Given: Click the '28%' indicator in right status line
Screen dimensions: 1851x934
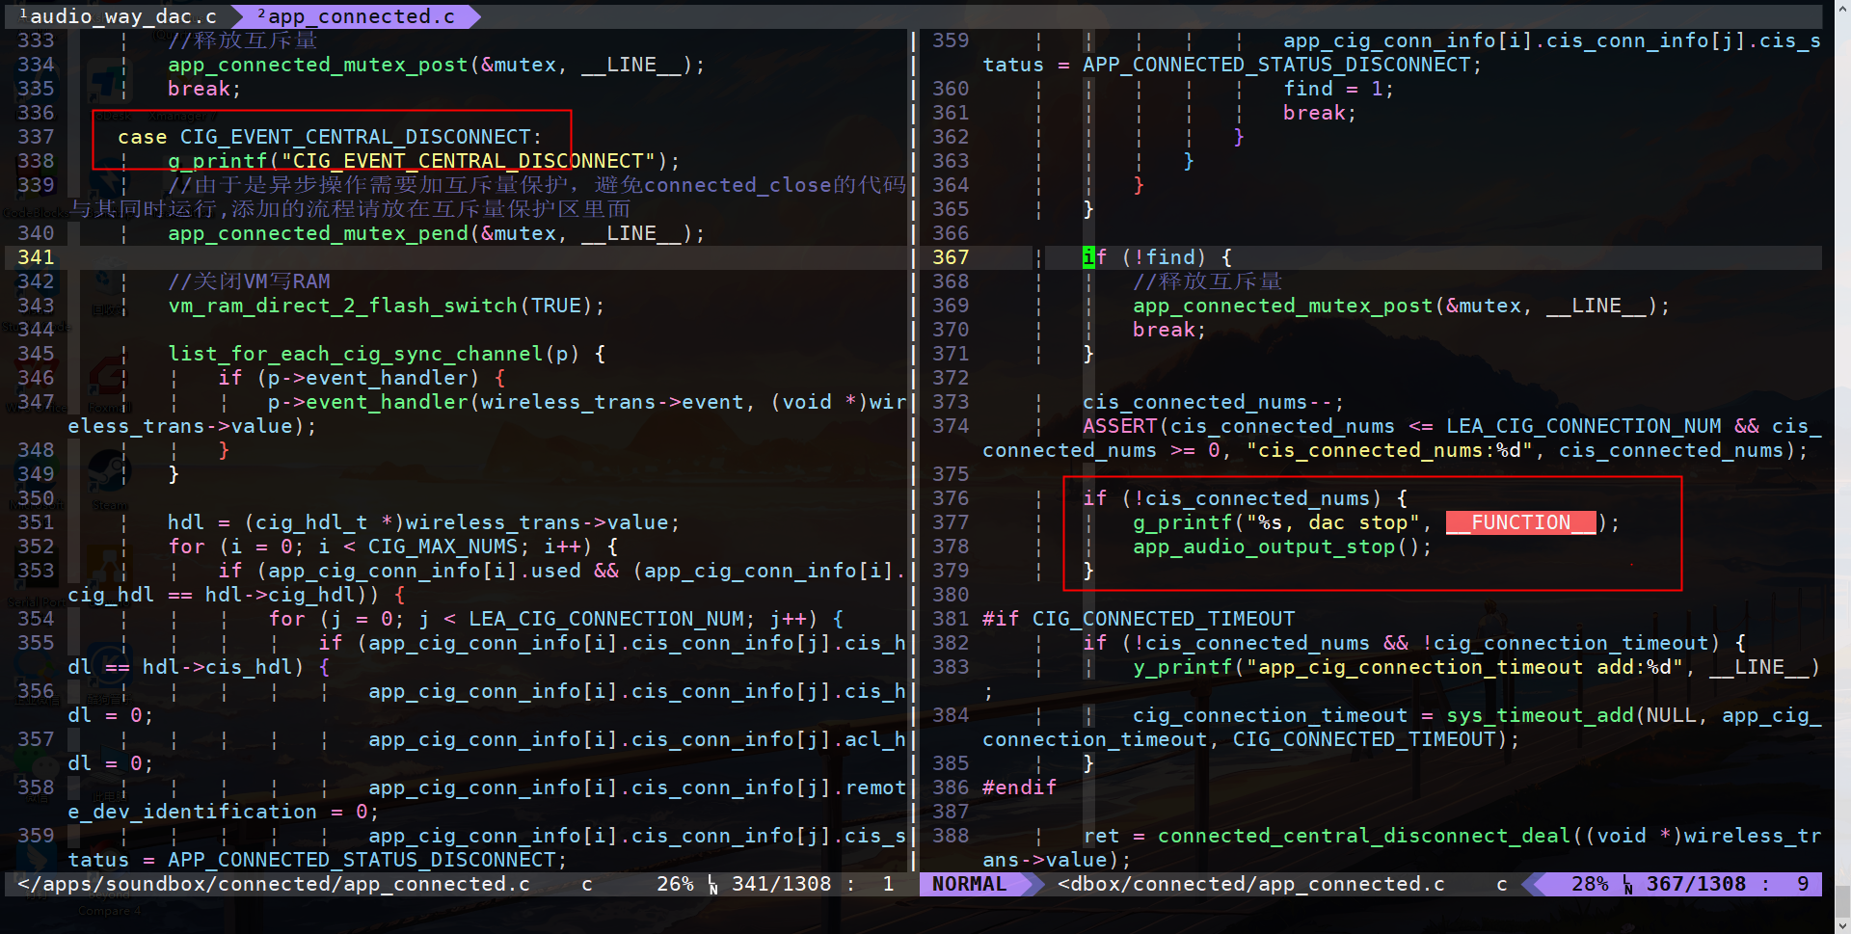Looking at the screenshot, I should pos(1590,884).
